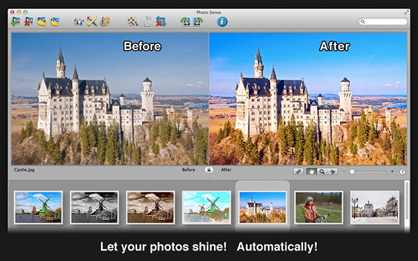This screenshot has height=261, width=418.
Task: Select the sepia windmill thumbnail
Action: tap(150, 207)
